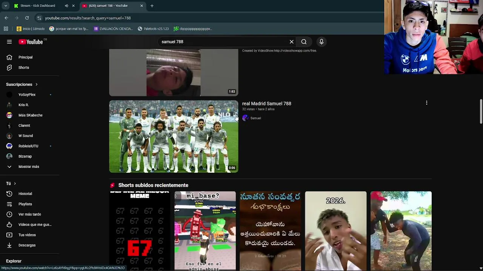This screenshot has height=271, width=483.
Task: Click the Explorar sidebar heading
Action: (14, 261)
